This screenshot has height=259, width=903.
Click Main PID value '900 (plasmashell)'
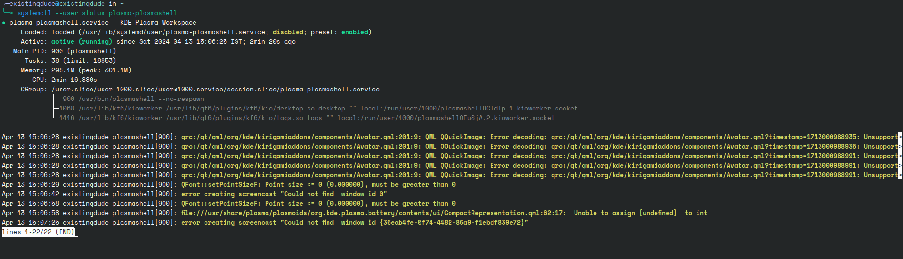[84, 51]
